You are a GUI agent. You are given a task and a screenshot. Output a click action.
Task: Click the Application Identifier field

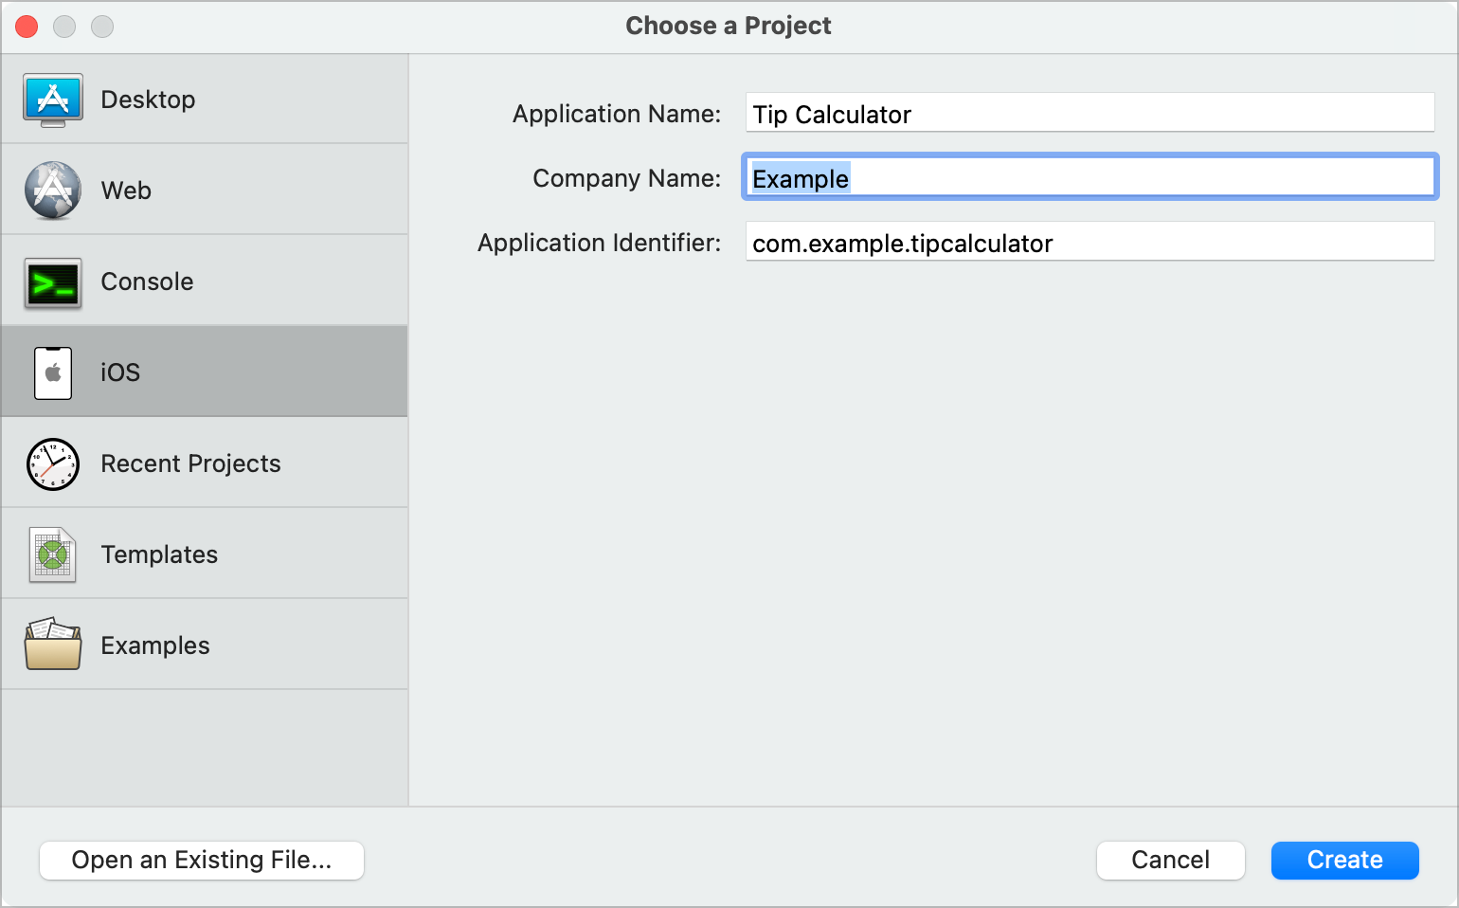(x=1090, y=242)
